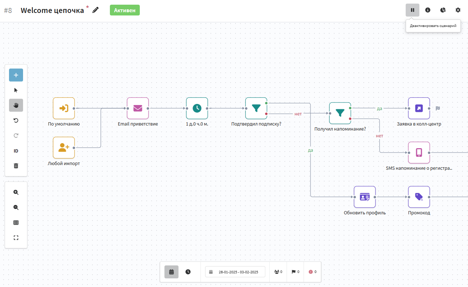
Task: Select the Подтвердил подписку filter node
Action: coord(256,108)
